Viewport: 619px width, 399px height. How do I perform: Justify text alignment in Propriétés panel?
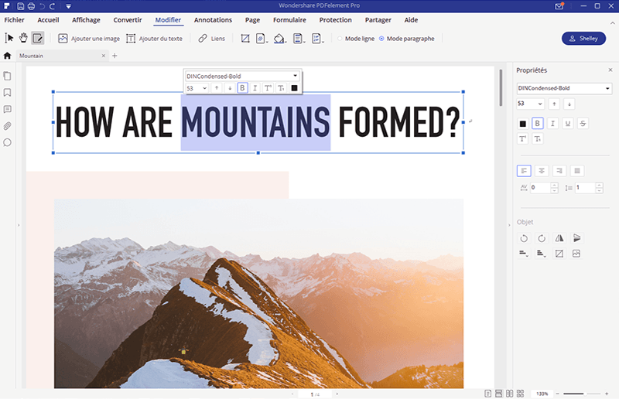(577, 170)
